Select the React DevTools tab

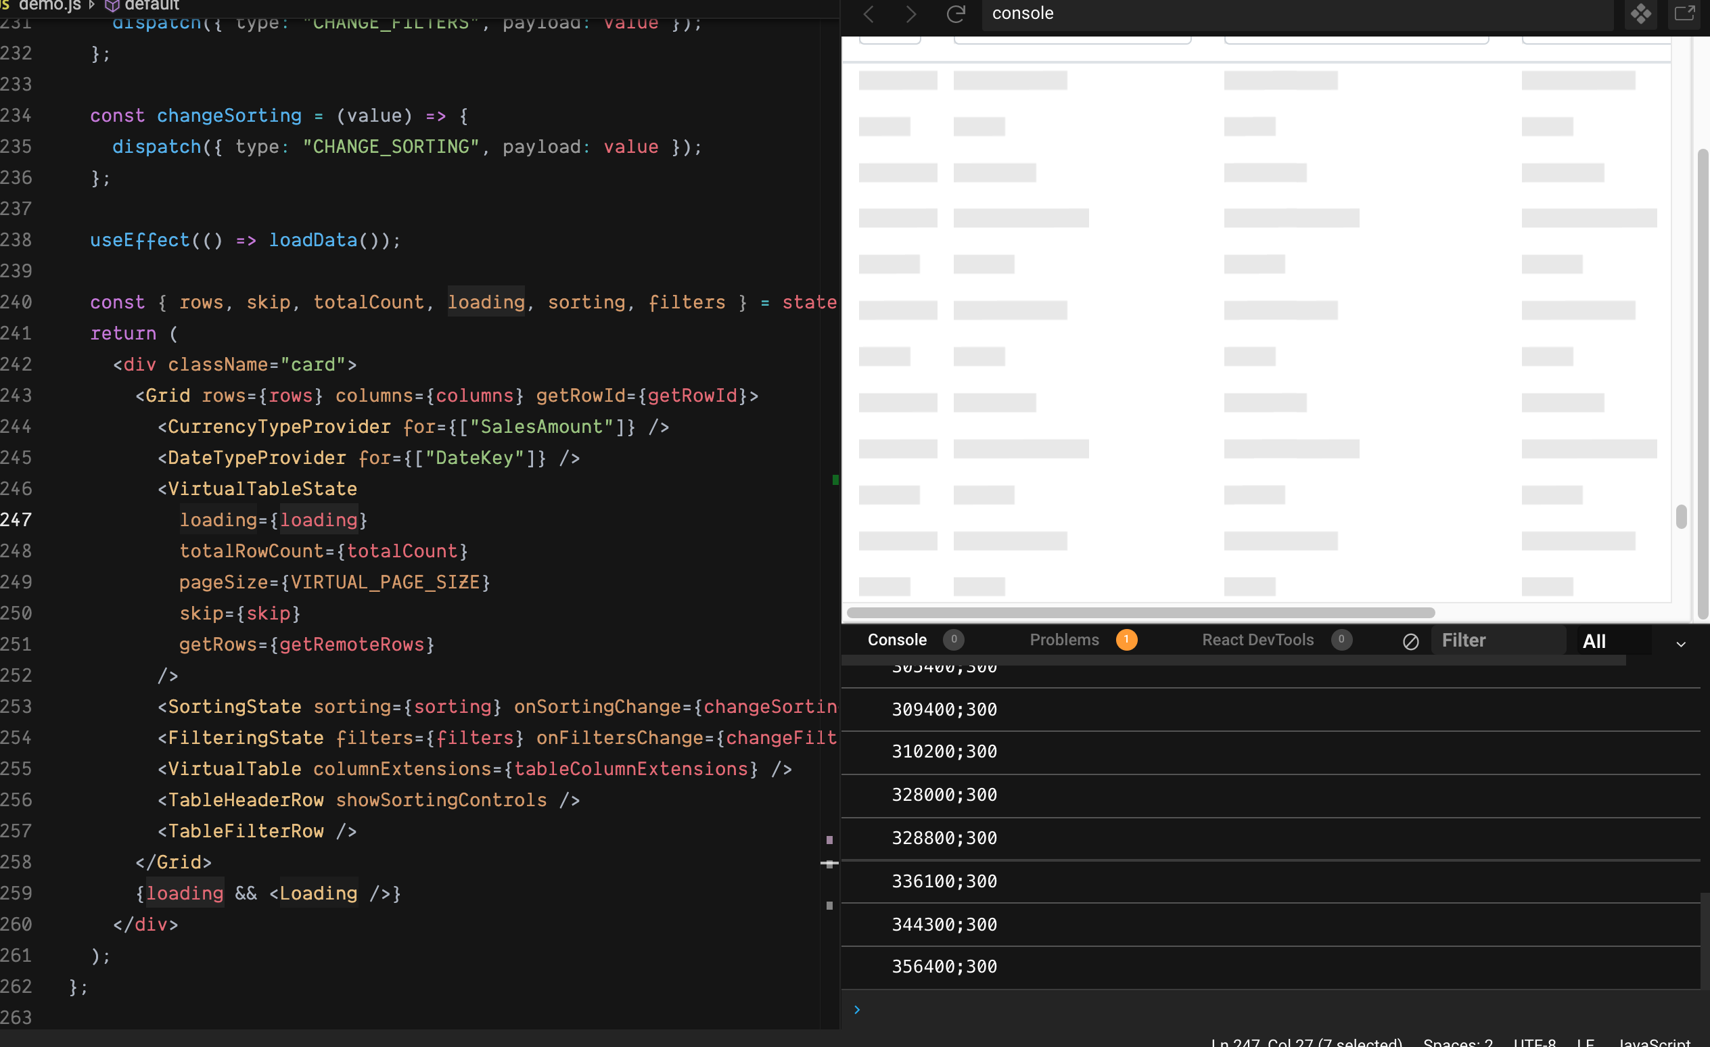[x=1257, y=640]
